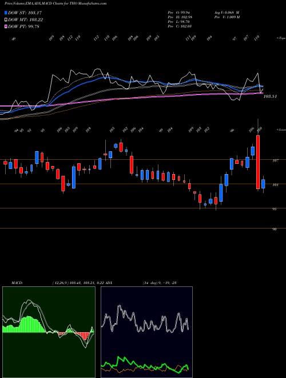This screenshot has height=378, width=286.
Task: Click the 'Pre L: 98.70' value
Action: (x=180, y=22)
